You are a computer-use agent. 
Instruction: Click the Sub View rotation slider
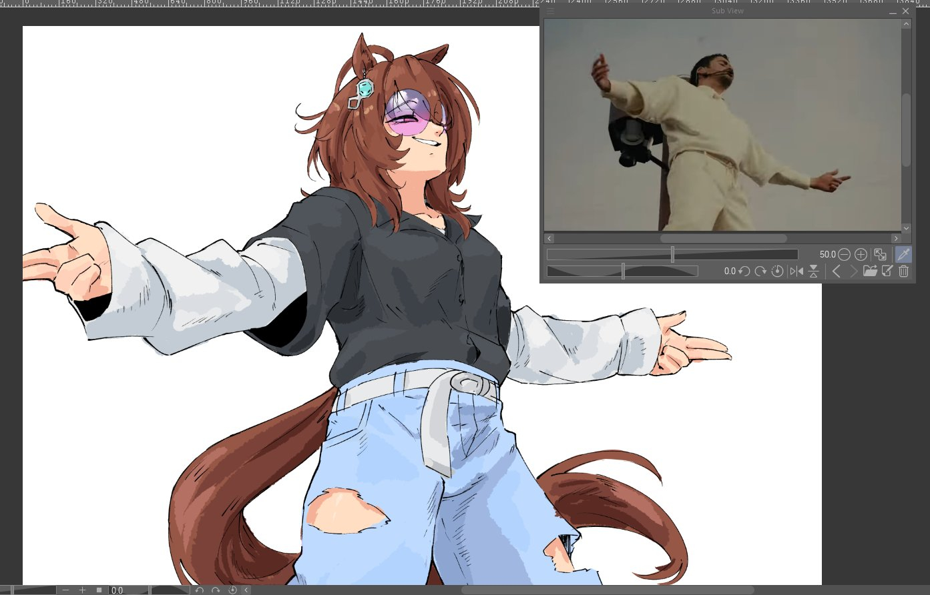[x=622, y=271]
